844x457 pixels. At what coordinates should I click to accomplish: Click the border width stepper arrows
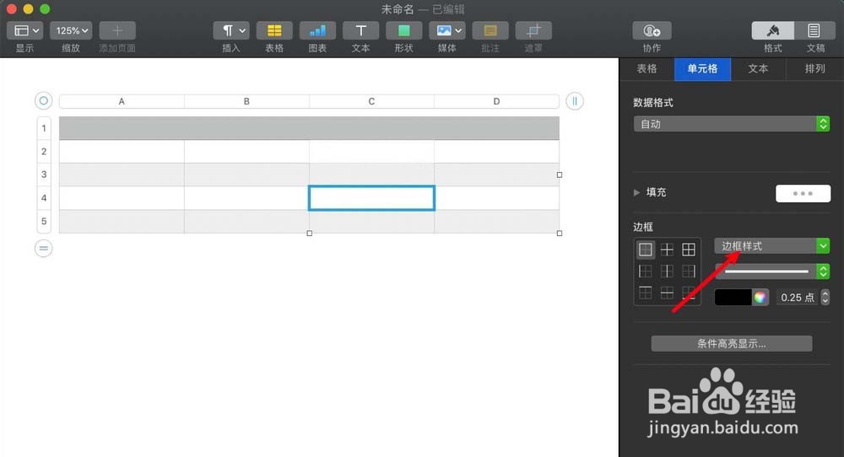pyautogui.click(x=825, y=298)
